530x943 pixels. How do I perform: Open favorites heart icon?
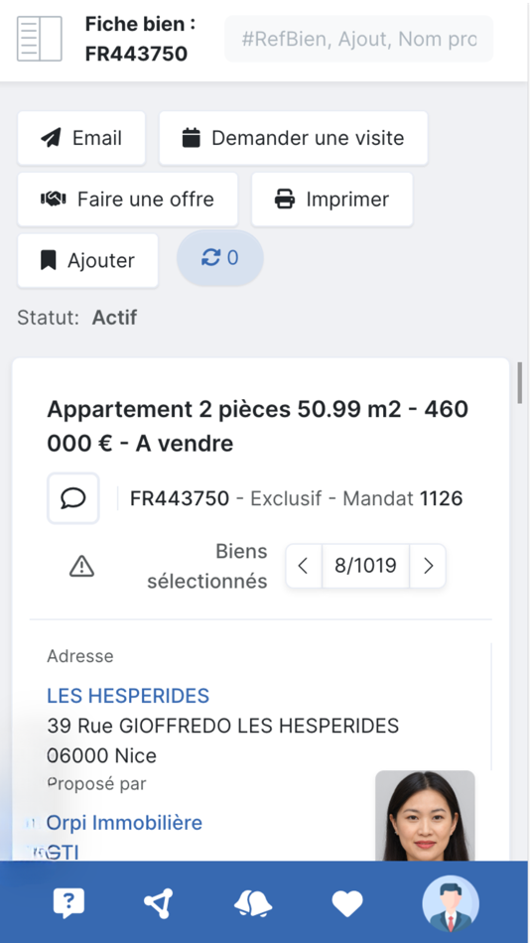pyautogui.click(x=347, y=903)
